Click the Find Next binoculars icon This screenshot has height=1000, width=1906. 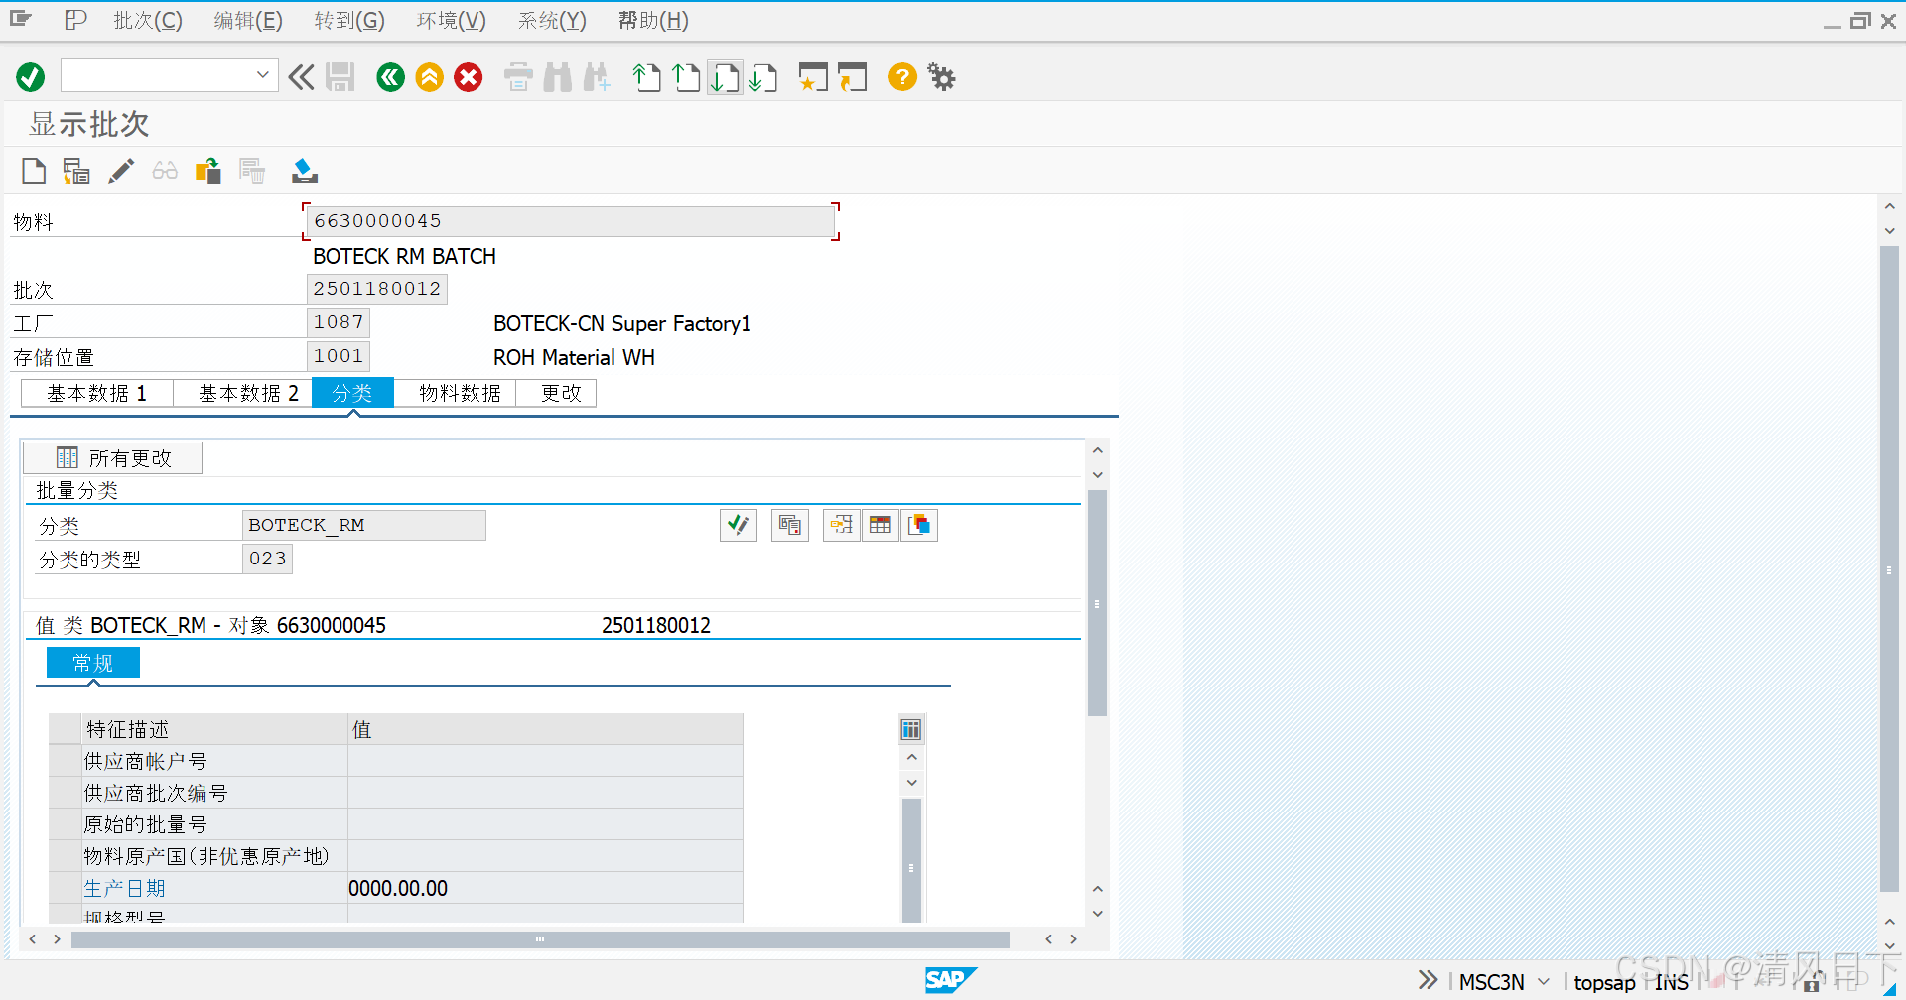click(x=597, y=77)
